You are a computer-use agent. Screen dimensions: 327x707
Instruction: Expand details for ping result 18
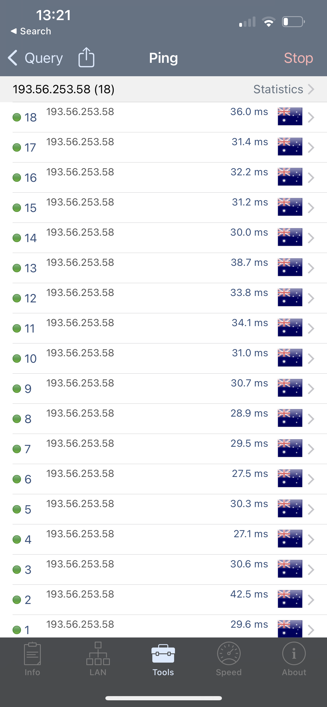point(311,117)
